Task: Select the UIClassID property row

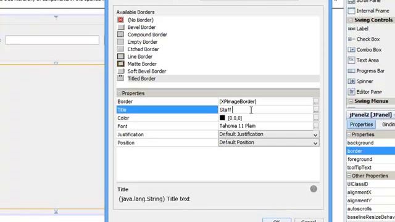Action: coord(370,184)
